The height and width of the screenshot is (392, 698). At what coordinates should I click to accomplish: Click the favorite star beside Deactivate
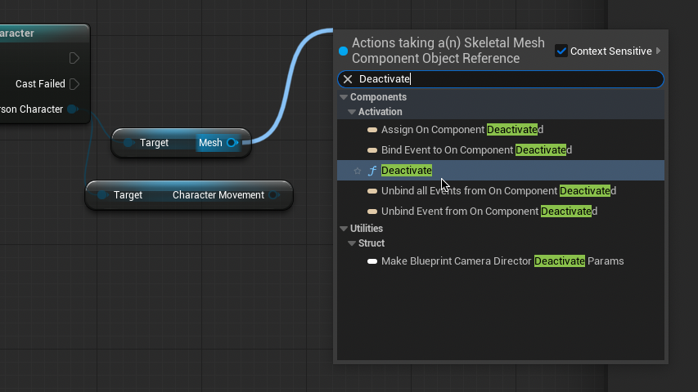(x=358, y=171)
